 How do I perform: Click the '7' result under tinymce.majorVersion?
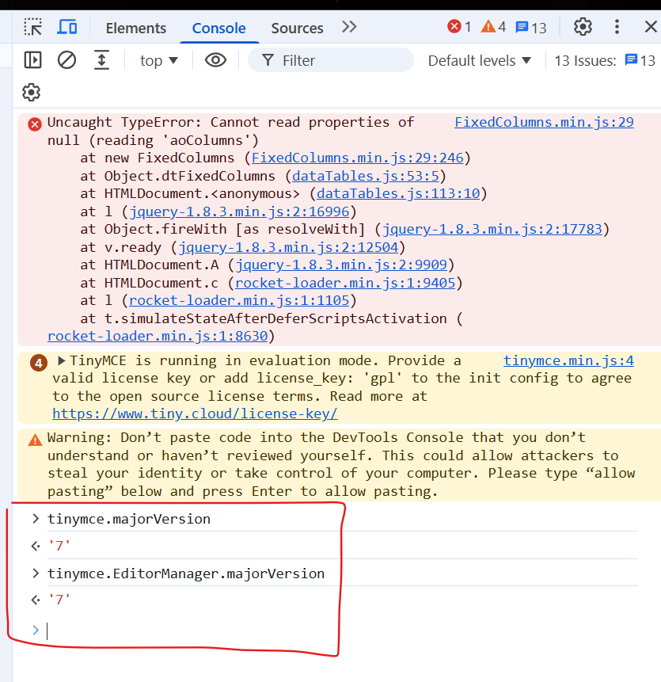pyautogui.click(x=59, y=546)
